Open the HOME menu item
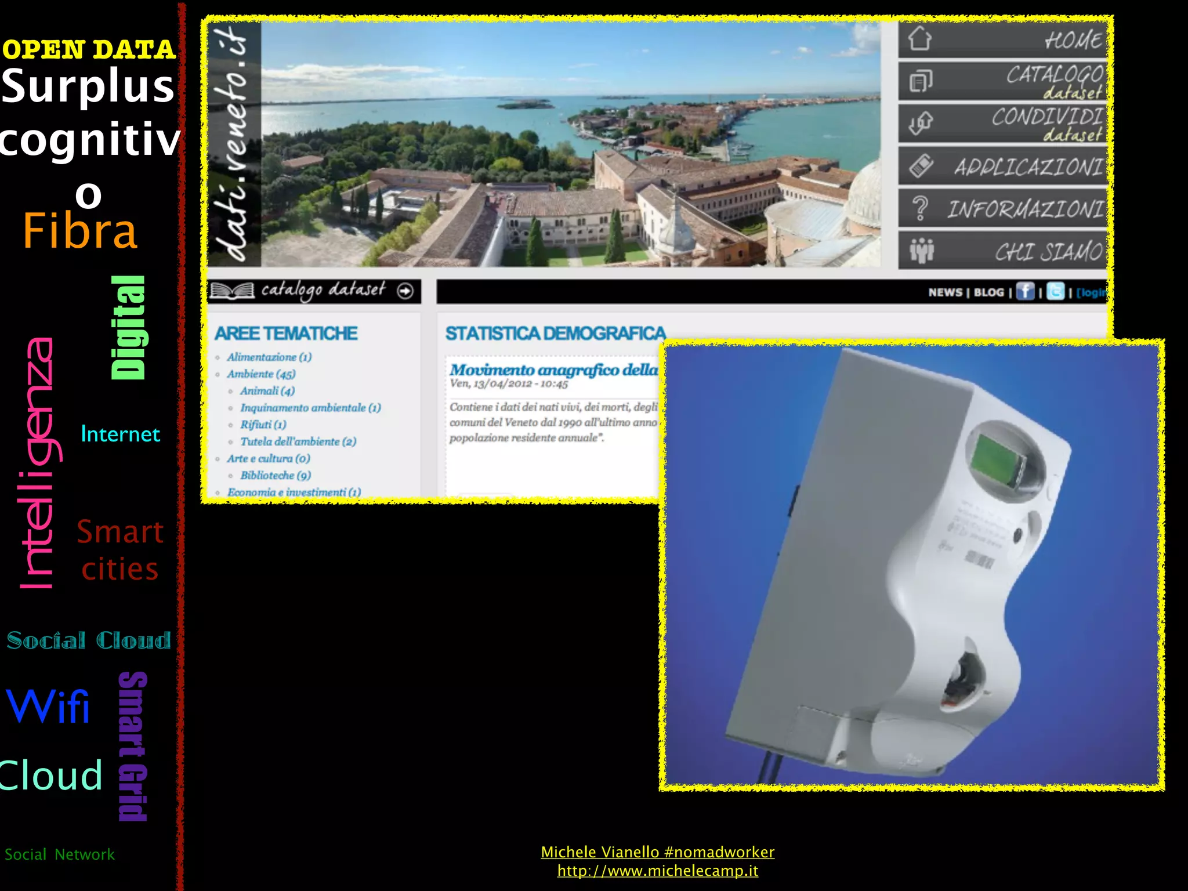Viewport: 1188px width, 891px height. click(x=1003, y=39)
